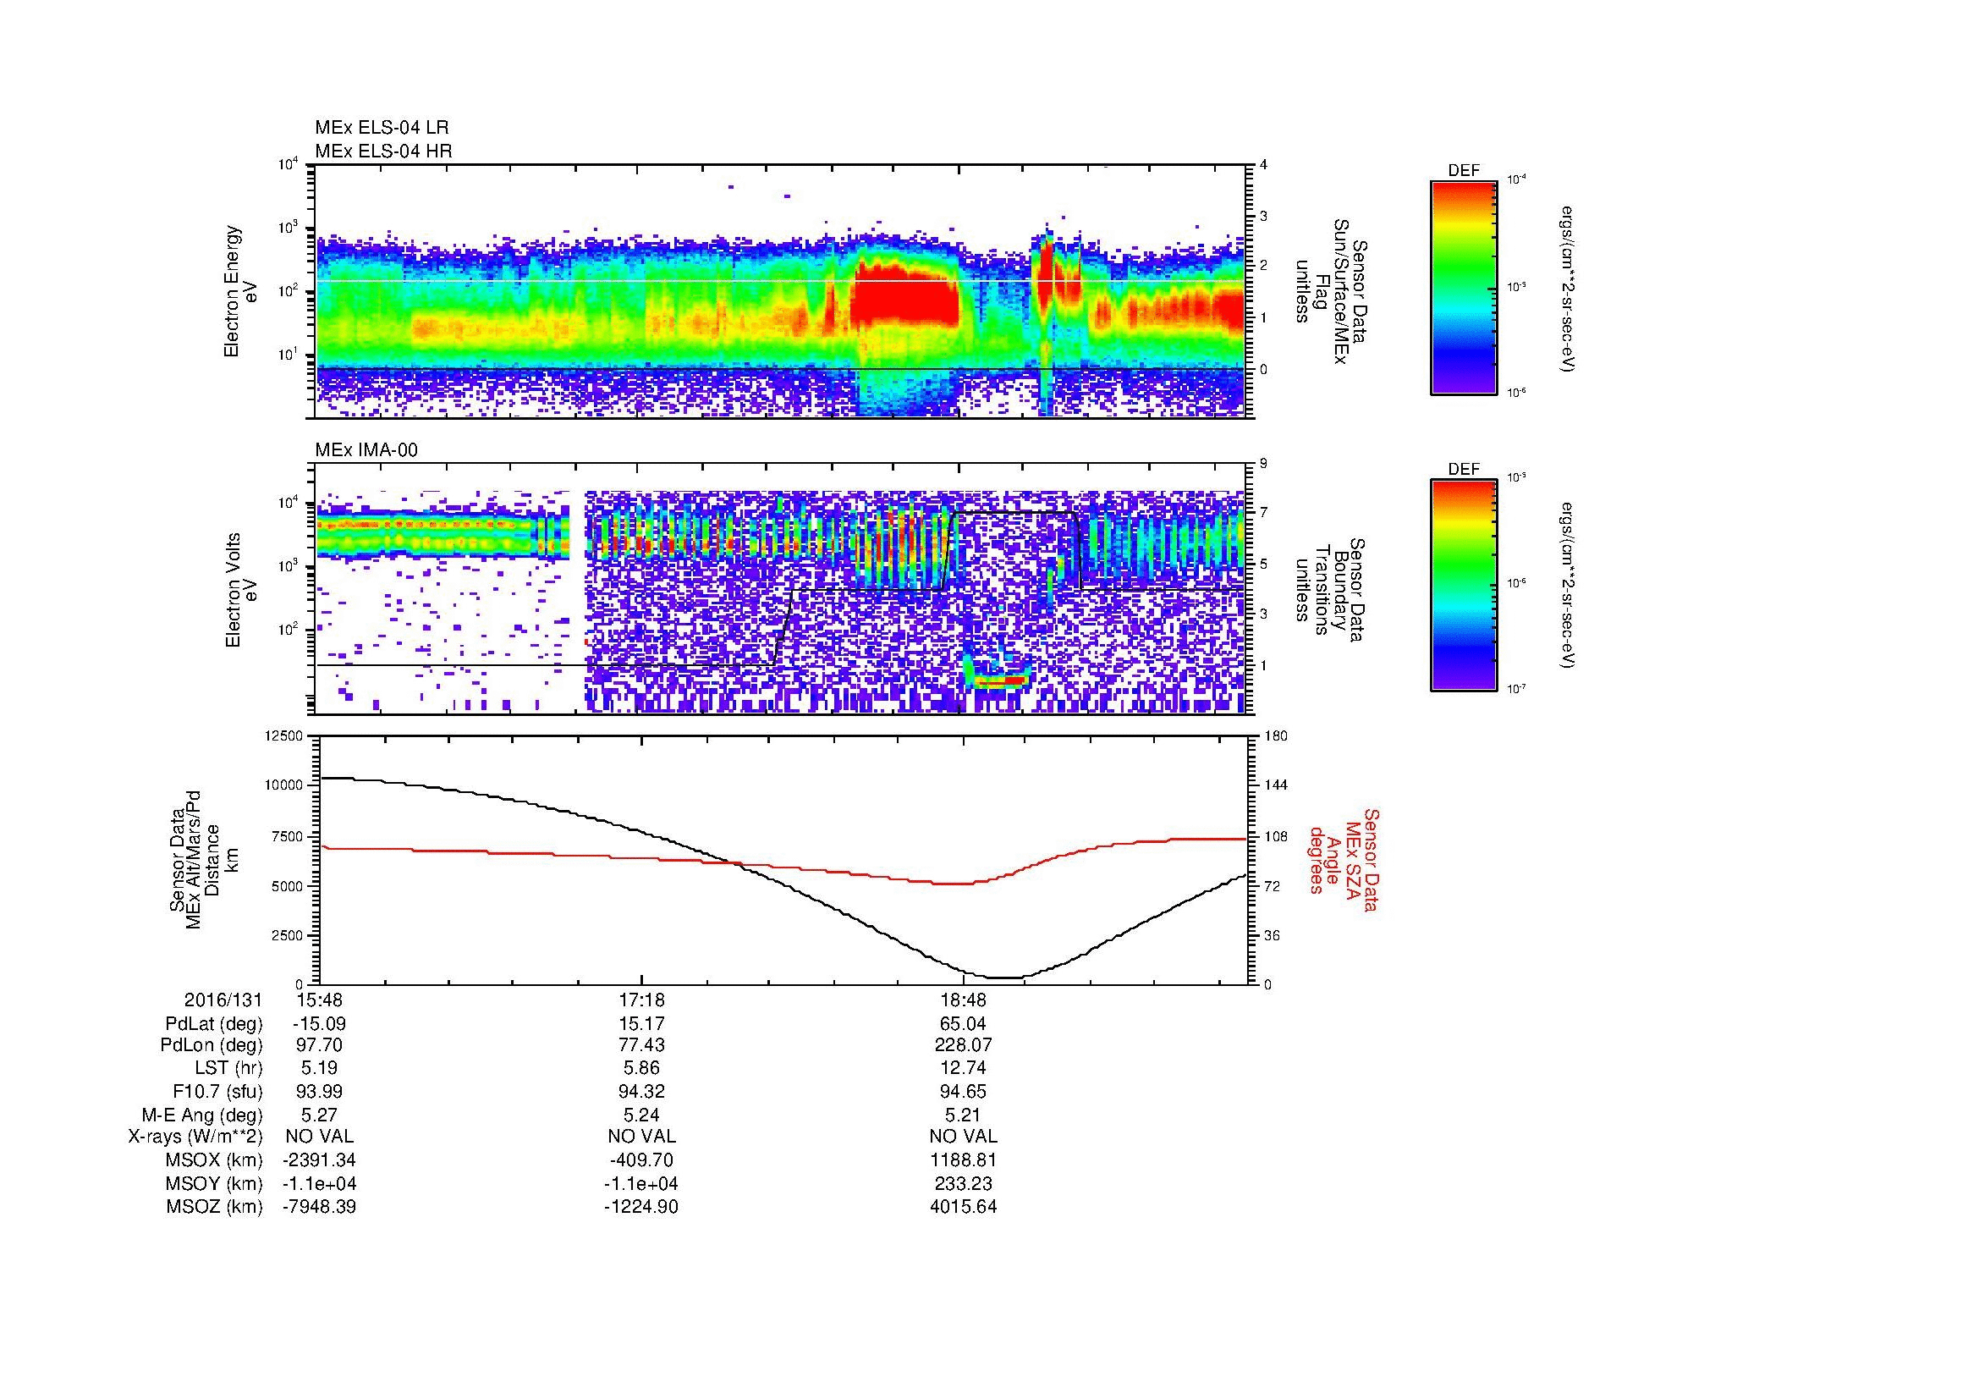
Task: Select the 'PdLon (deg)' row label
Action: pos(213,1045)
